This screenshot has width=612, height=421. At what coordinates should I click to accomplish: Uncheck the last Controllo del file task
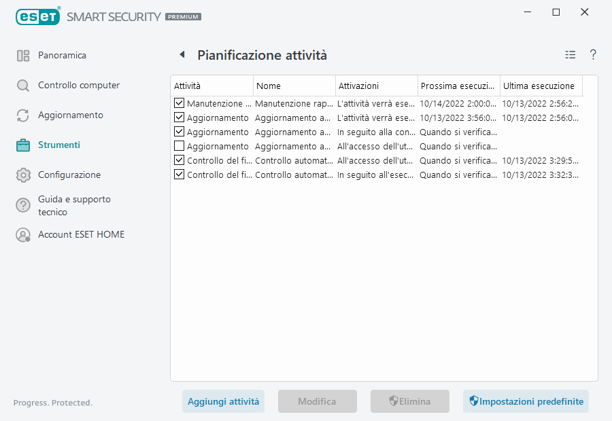(x=179, y=175)
